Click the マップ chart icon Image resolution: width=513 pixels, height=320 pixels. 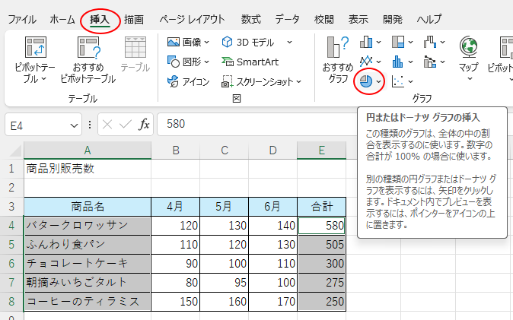coord(469,47)
